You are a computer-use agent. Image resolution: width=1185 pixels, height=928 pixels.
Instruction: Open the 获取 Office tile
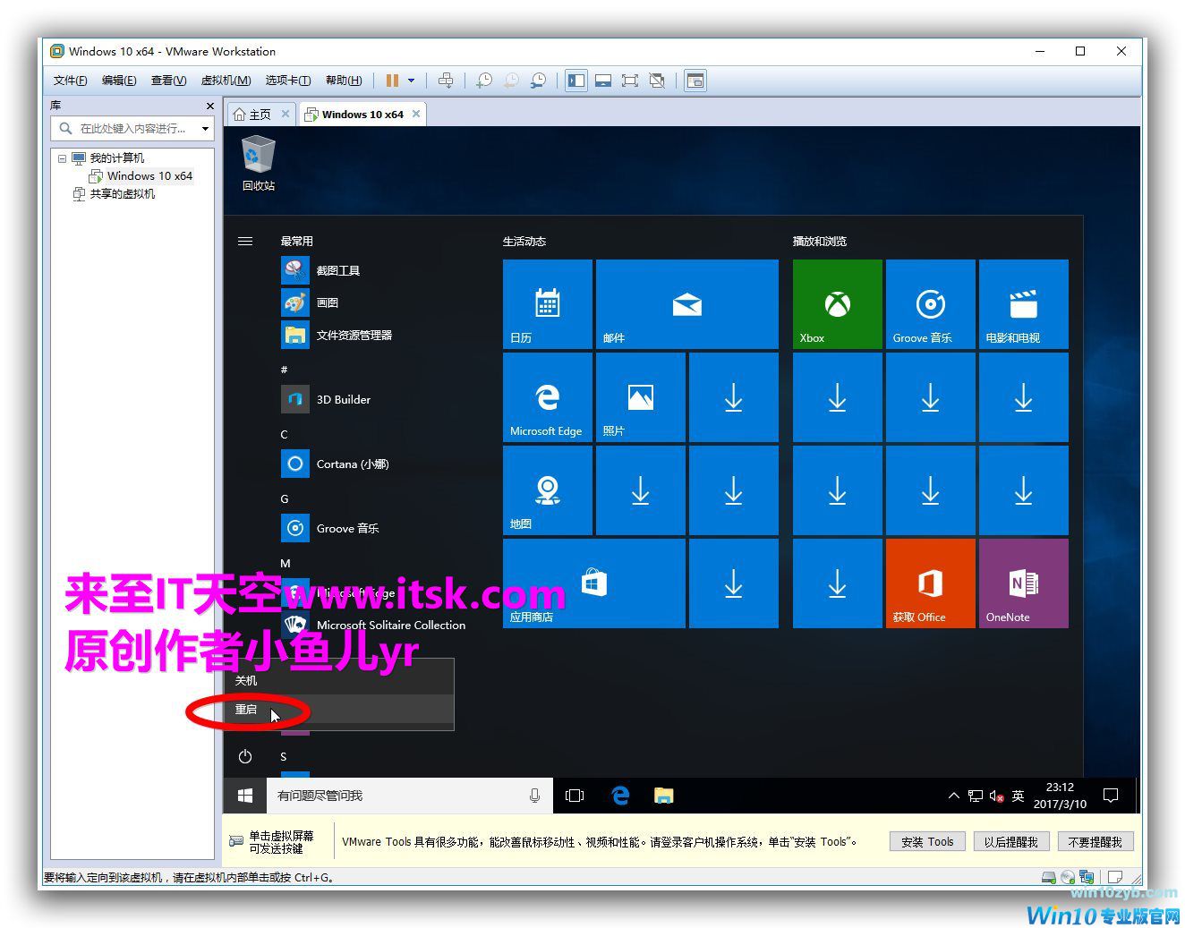[931, 583]
